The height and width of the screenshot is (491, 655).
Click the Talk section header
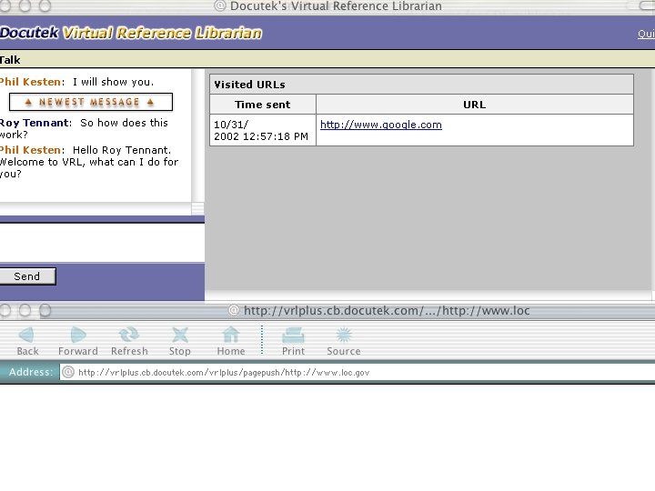(x=10, y=60)
